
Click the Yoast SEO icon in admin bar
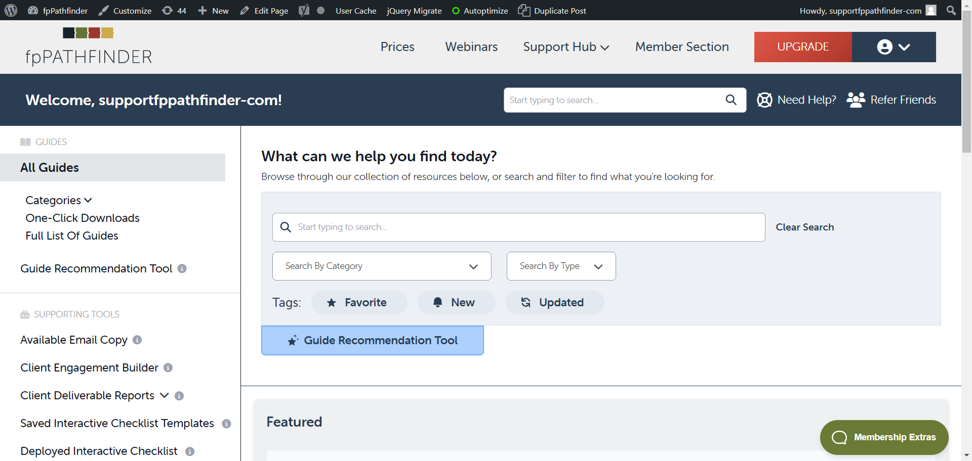click(304, 11)
